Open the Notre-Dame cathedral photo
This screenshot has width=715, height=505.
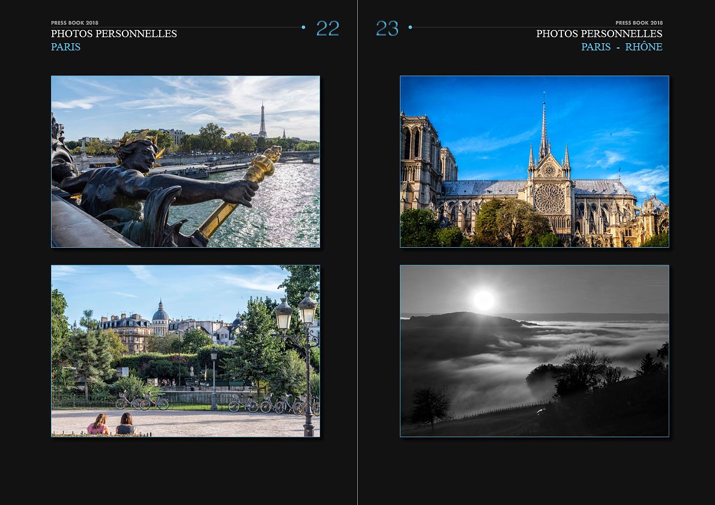click(534, 162)
